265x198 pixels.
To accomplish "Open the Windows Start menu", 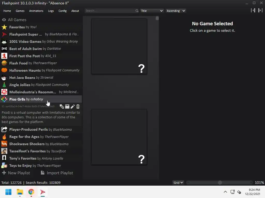I will 8,192.
